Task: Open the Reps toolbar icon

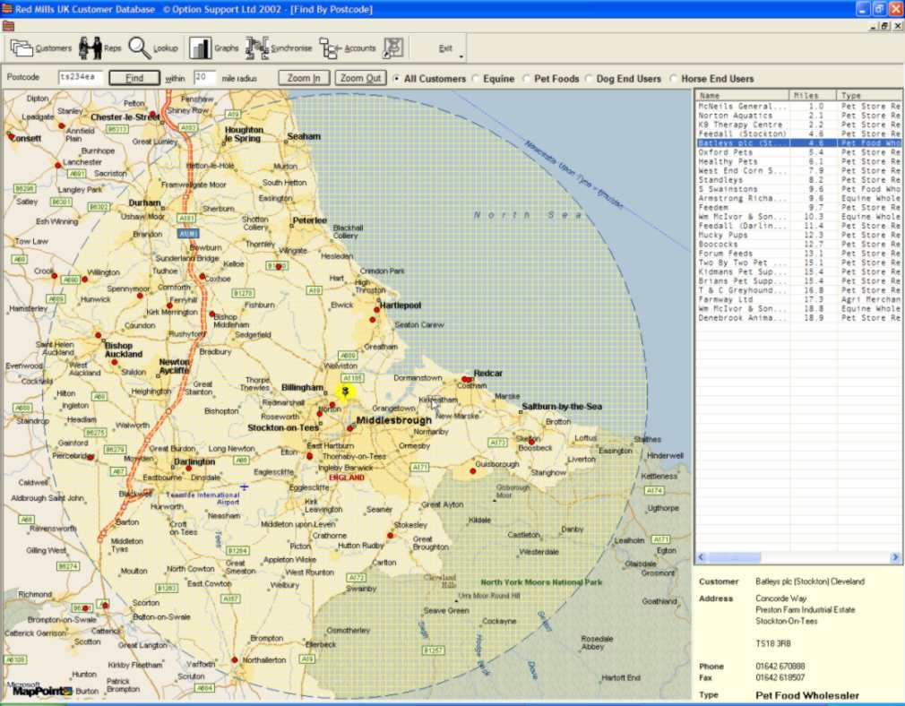Action: [90, 47]
